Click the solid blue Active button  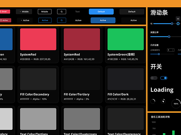(103, 20)
